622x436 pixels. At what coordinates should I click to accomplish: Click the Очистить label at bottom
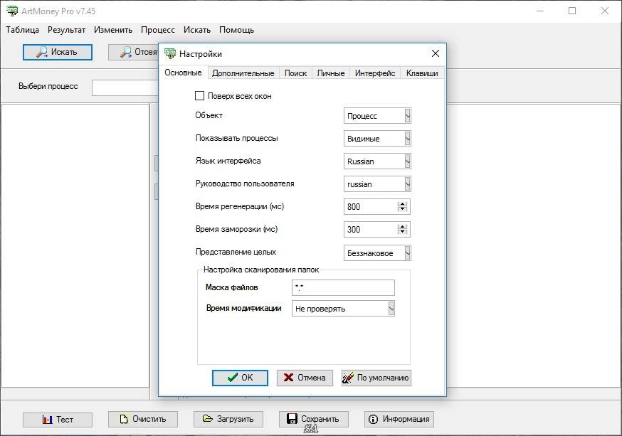tap(149, 419)
